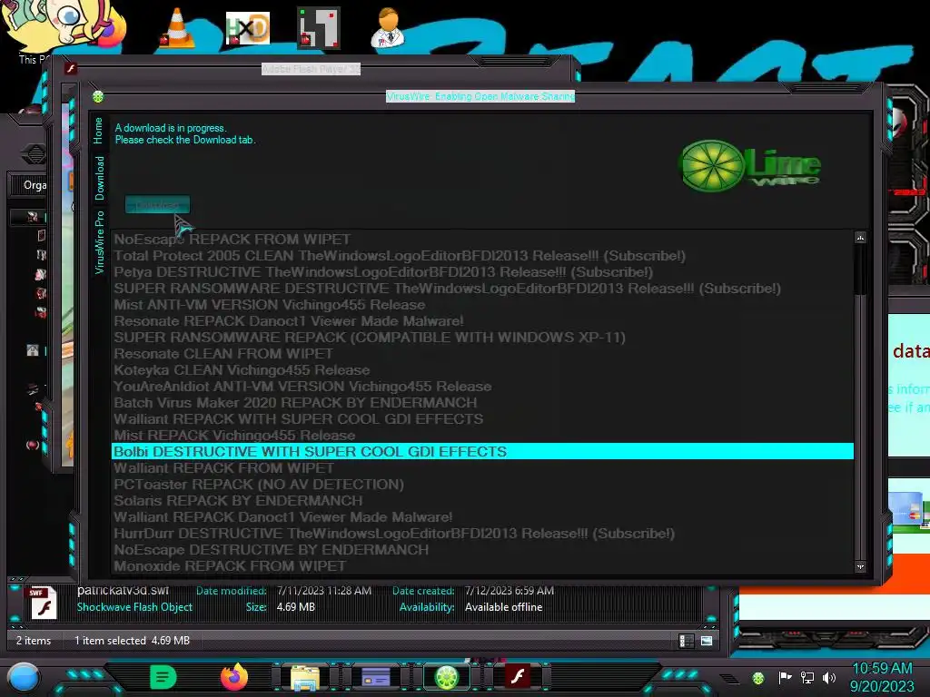Click the Flash icon in Adobe Flash Player title bar
The image size is (930, 697).
tap(71, 69)
